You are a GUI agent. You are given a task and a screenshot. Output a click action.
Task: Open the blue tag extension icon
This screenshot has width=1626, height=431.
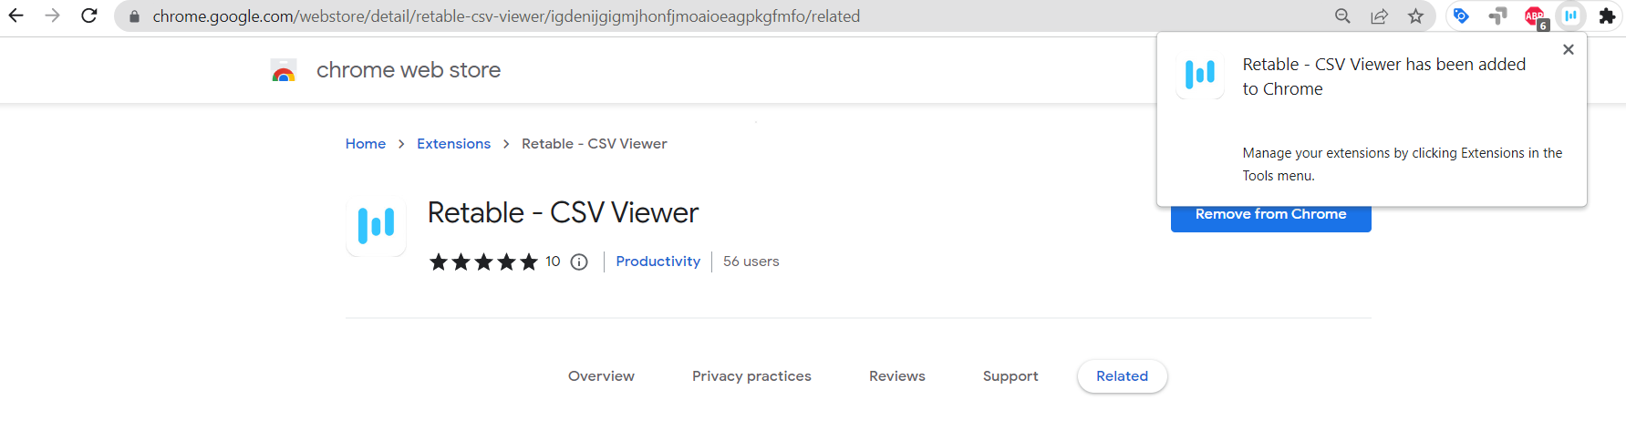coord(1461,15)
